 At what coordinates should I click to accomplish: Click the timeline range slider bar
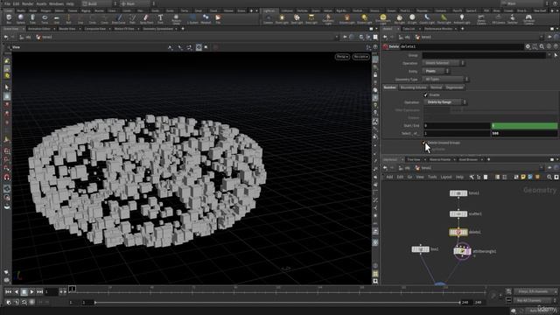(x=277, y=303)
